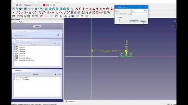This screenshot has width=188, height=105.
Task: Open recompute options arrow in sketch state
Action: [x=60, y=35]
